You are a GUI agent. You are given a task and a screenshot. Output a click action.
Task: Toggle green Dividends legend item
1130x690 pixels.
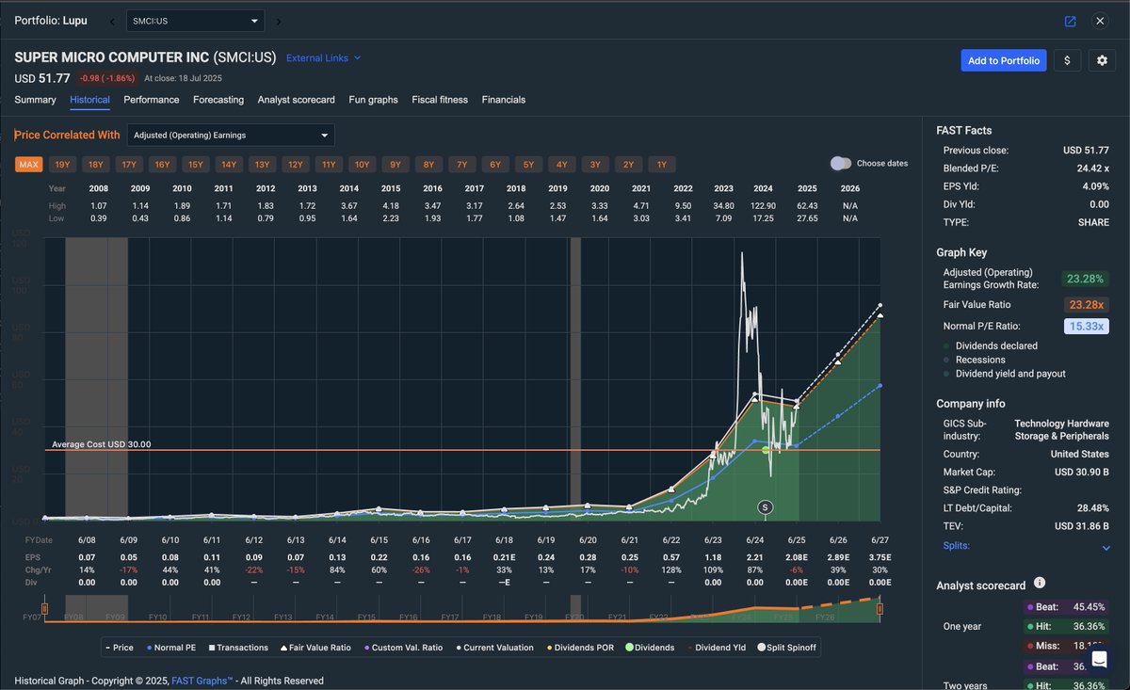click(x=650, y=648)
